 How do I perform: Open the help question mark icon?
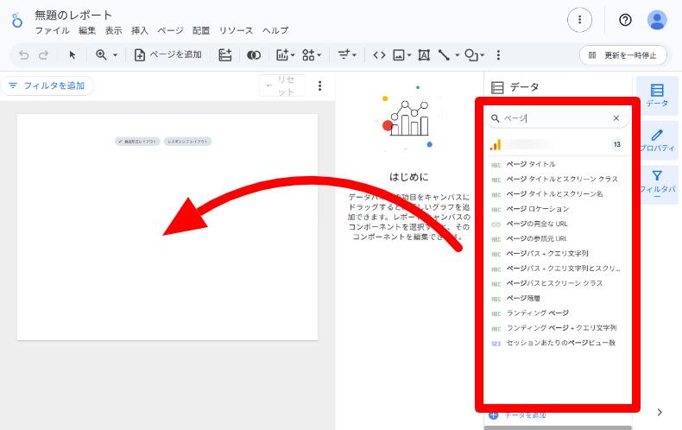(626, 20)
